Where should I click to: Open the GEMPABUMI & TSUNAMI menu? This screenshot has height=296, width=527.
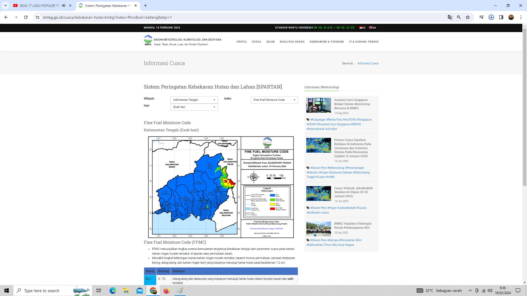(327, 42)
